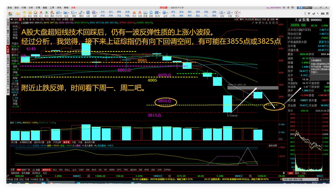Expand the 委托 dropdown at top right
This screenshot has height=190, width=336.
[x=311, y=7]
